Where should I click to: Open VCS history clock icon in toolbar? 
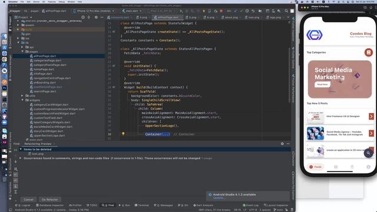click(247, 11)
